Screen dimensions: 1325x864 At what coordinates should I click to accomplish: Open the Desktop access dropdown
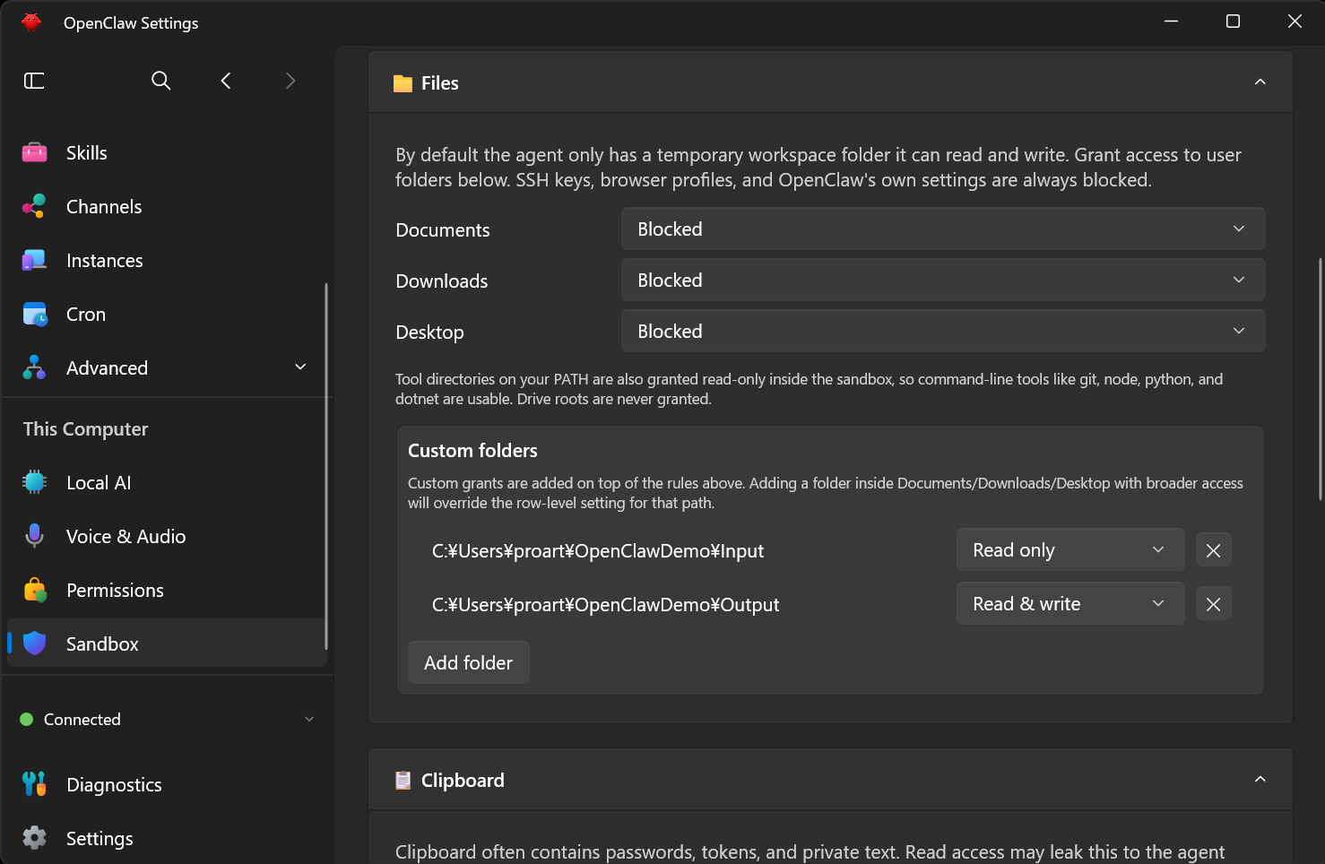tap(943, 332)
